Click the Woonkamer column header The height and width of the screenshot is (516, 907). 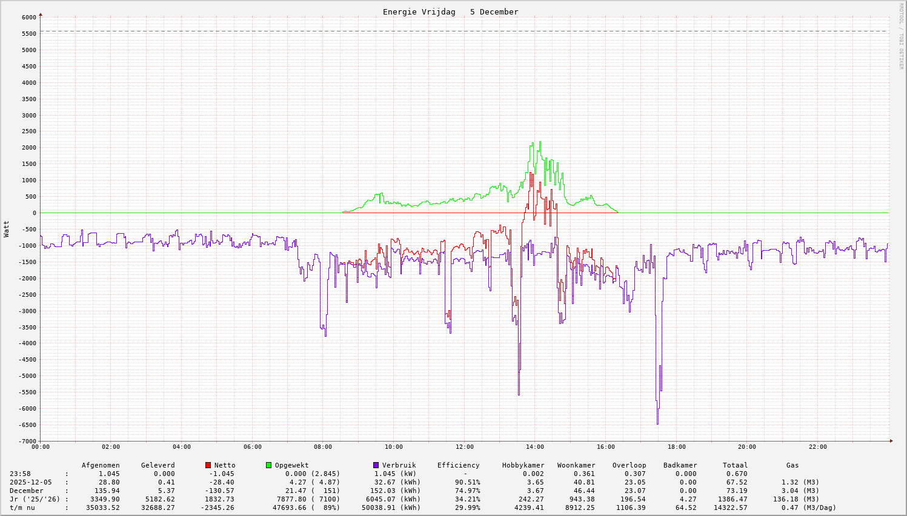click(576, 465)
